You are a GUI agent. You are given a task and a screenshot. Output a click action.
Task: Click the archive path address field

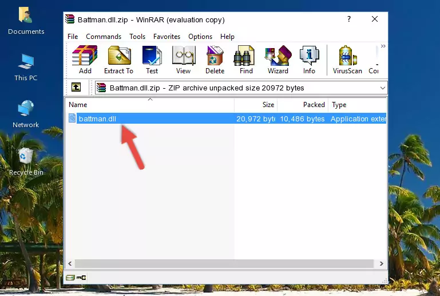(x=241, y=88)
